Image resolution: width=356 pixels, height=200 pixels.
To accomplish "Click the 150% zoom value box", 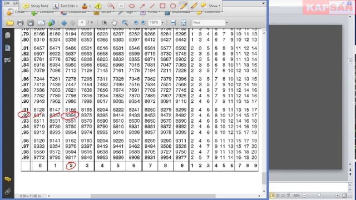I will coord(154,22).
